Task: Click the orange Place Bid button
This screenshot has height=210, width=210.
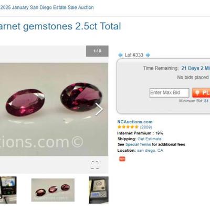Action: [x=201, y=92]
